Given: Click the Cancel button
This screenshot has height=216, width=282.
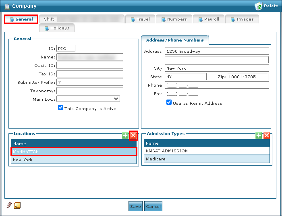Looking at the screenshot, I should pyautogui.click(x=153, y=206).
